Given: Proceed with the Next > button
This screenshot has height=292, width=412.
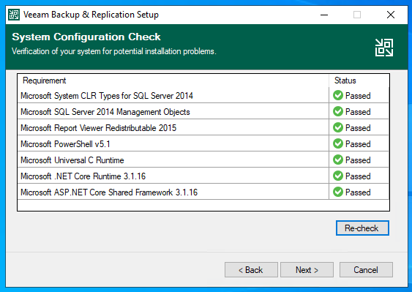Looking at the screenshot, I should coord(307,269).
